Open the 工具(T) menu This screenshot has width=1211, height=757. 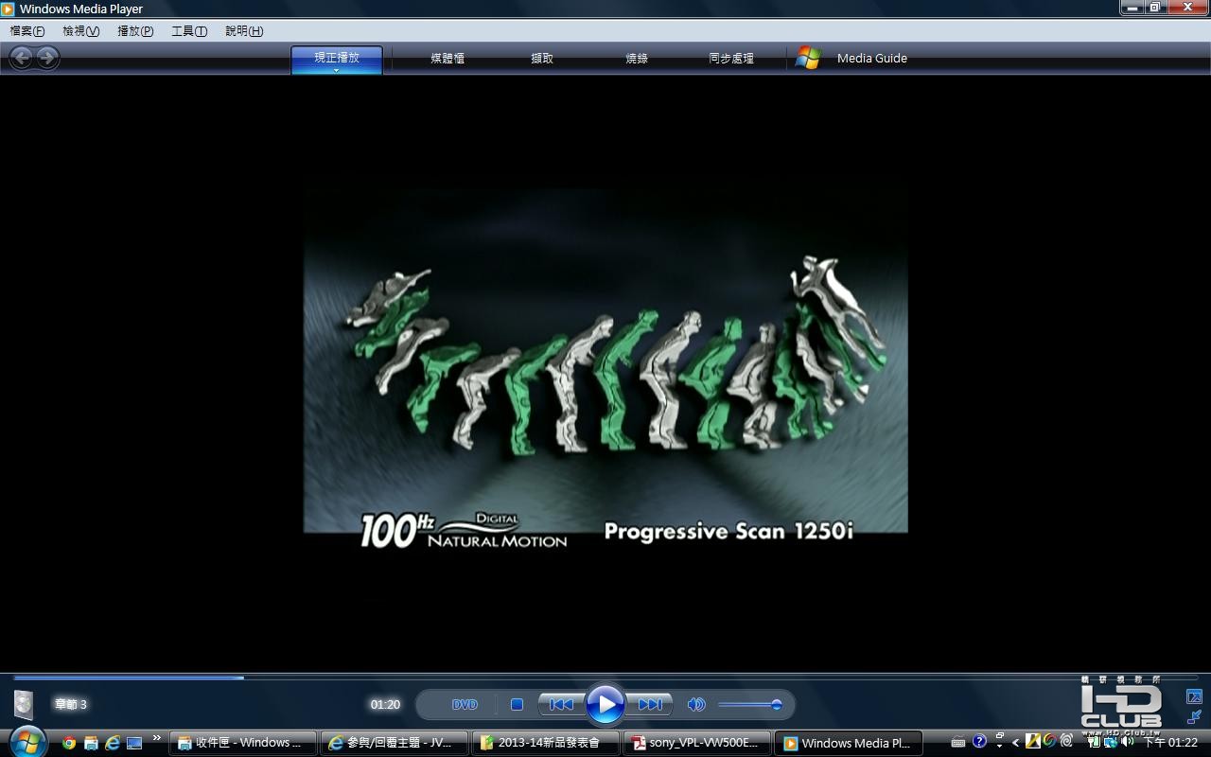[x=189, y=31]
